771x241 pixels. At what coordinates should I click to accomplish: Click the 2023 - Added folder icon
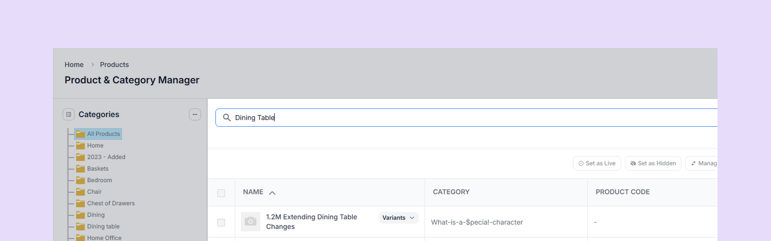click(x=80, y=157)
